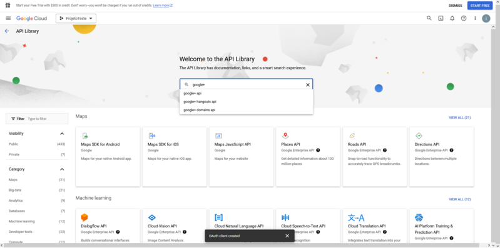
Task: Collapse the Visibility filter section
Action: (x=62, y=134)
